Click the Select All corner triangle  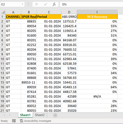tap(3, 12)
